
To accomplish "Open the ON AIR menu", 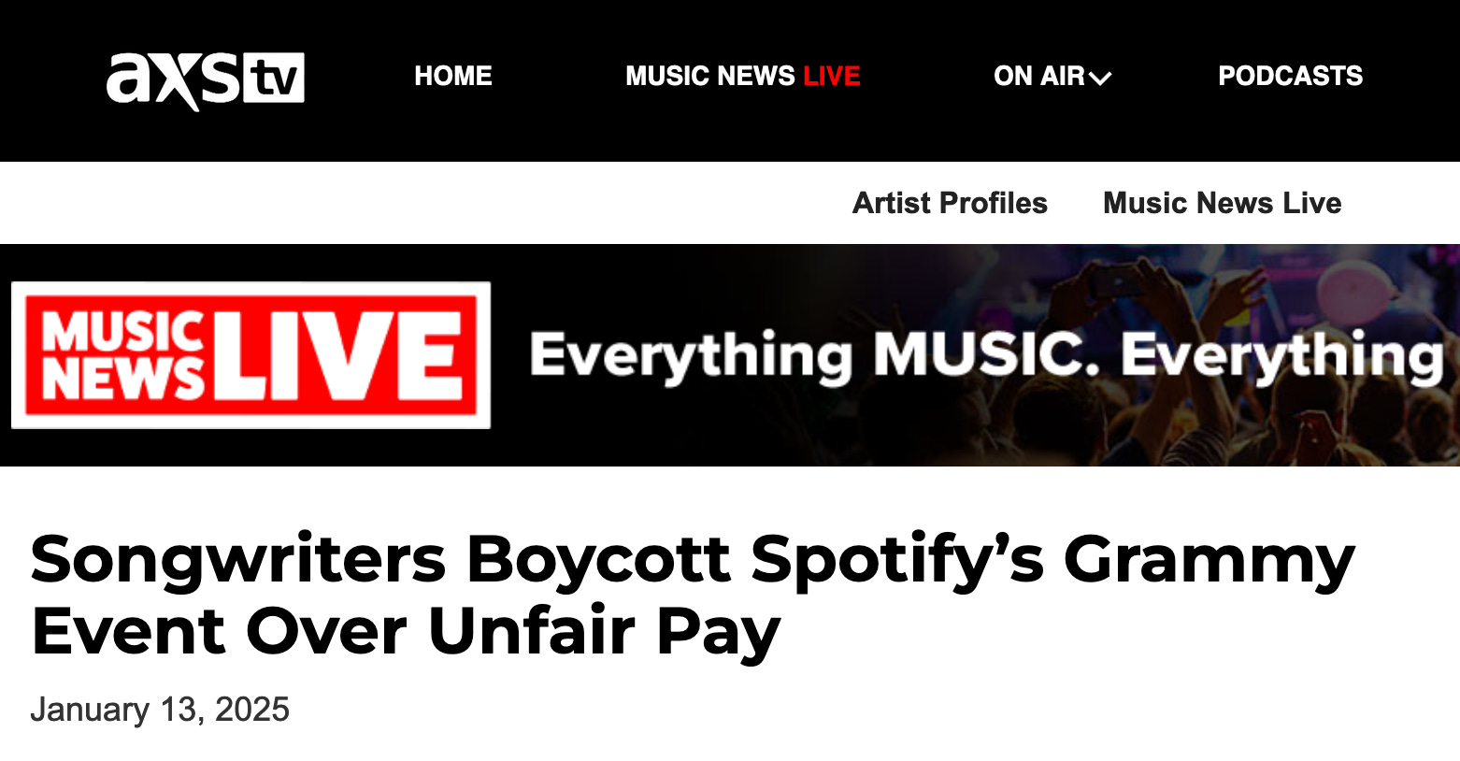I will click(x=1052, y=76).
